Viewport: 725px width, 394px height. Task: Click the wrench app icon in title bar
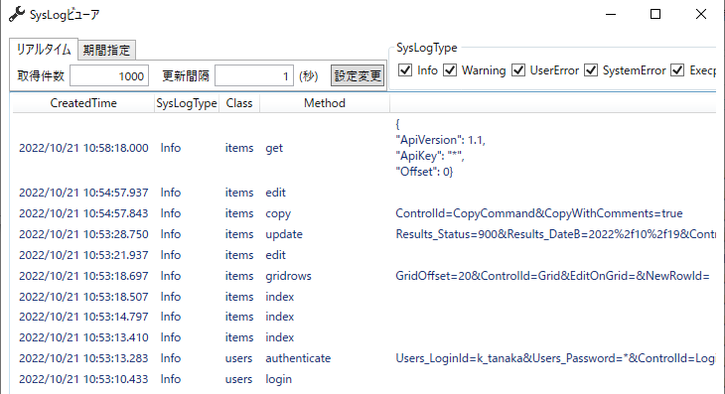[17, 14]
